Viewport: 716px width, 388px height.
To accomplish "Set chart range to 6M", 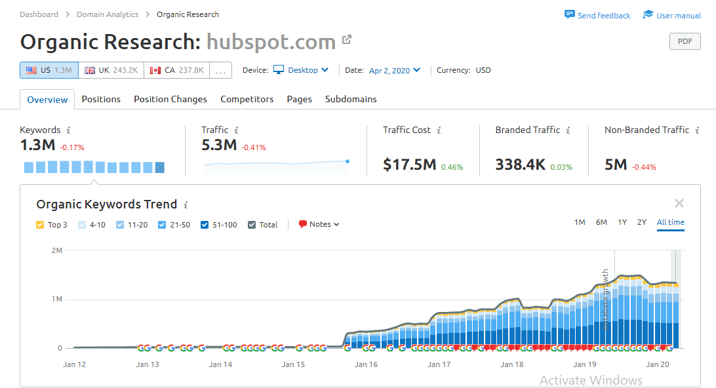I will tap(601, 222).
